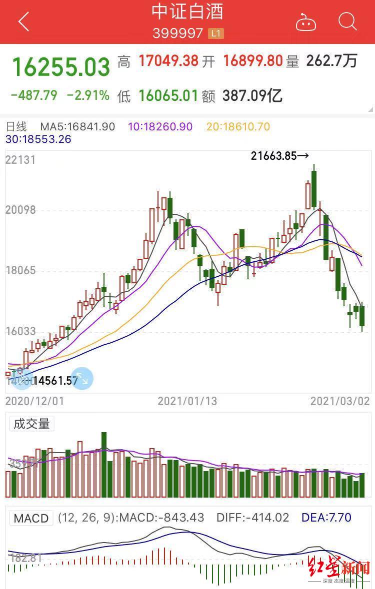Expand quote details with corner triangle
Viewport: 375px width, 589px height.
tap(370, 109)
